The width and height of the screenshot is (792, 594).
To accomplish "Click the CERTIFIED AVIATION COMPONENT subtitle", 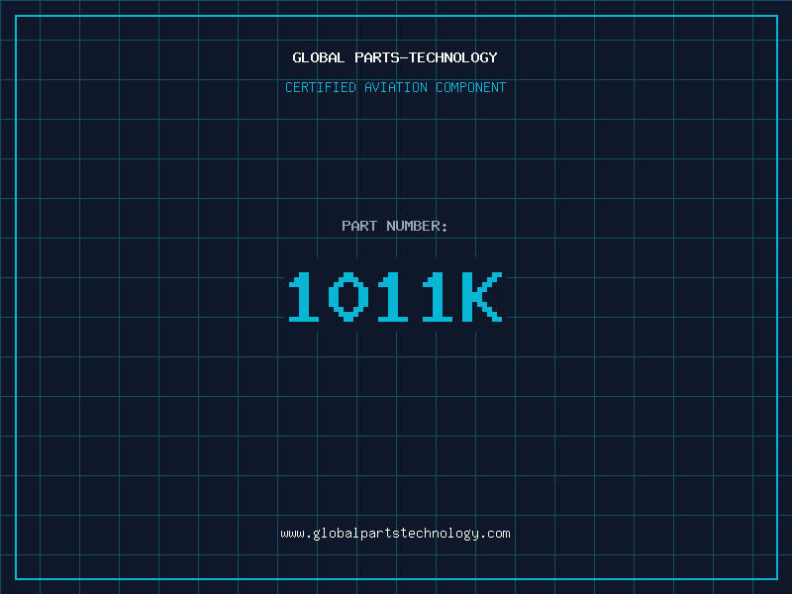I will (395, 87).
